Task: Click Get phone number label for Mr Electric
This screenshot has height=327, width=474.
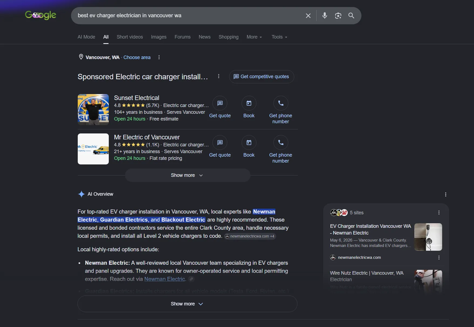Action: pos(281,158)
